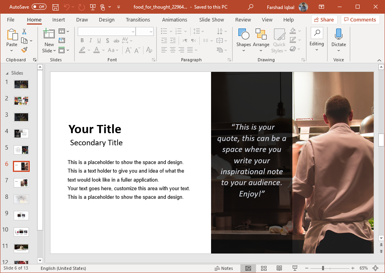Click the Search magnifier in title bar
The height and width of the screenshot is (273, 385).
[x=251, y=7]
